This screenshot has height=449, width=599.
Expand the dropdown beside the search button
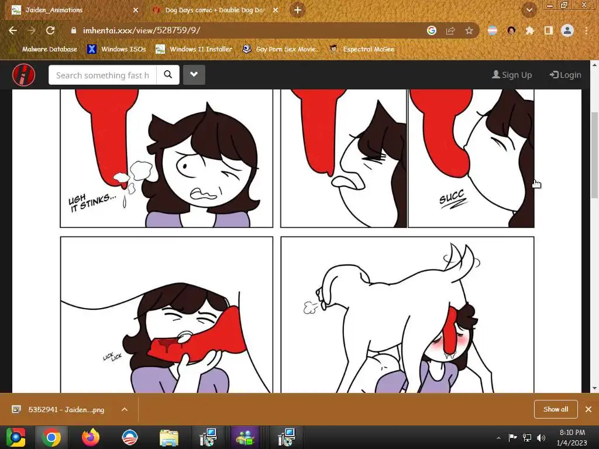point(194,74)
